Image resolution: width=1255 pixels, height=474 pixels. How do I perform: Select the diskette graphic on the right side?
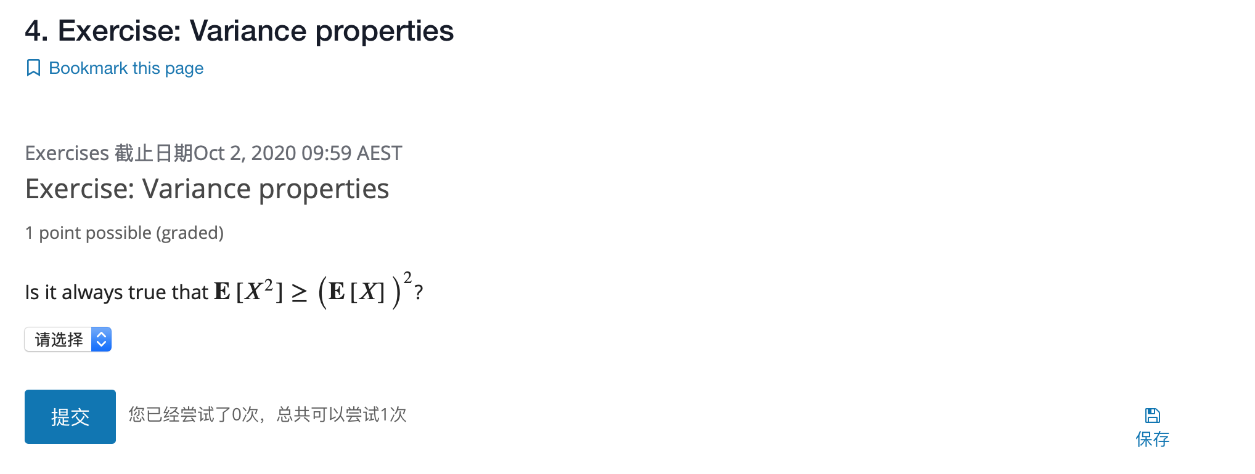[1152, 415]
